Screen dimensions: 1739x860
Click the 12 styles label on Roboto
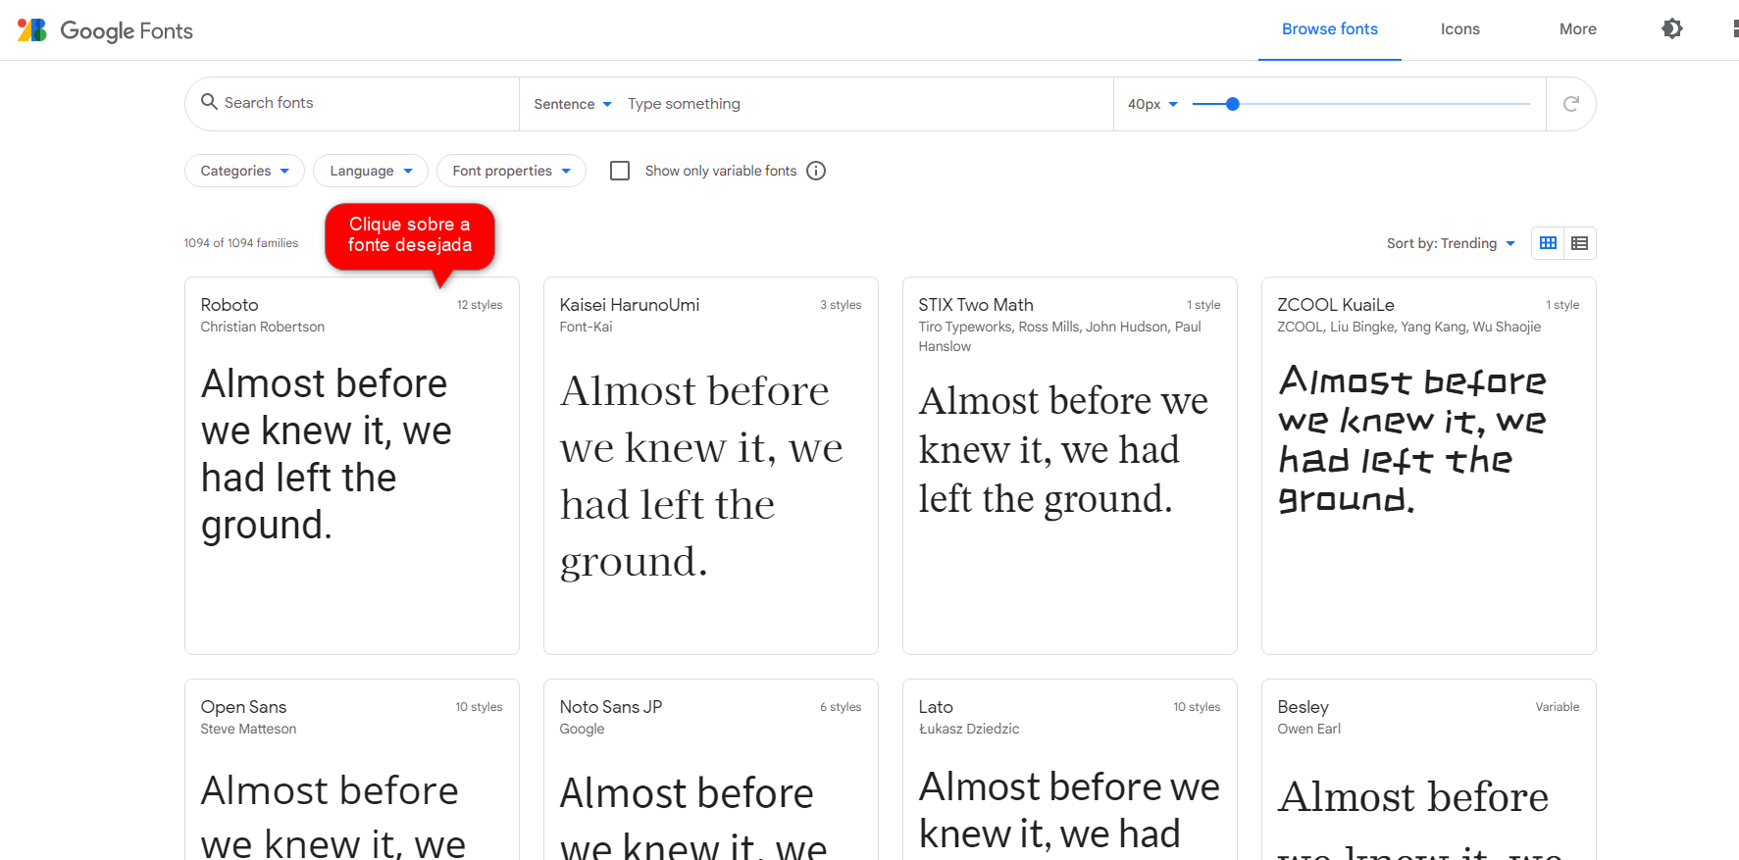pos(480,305)
